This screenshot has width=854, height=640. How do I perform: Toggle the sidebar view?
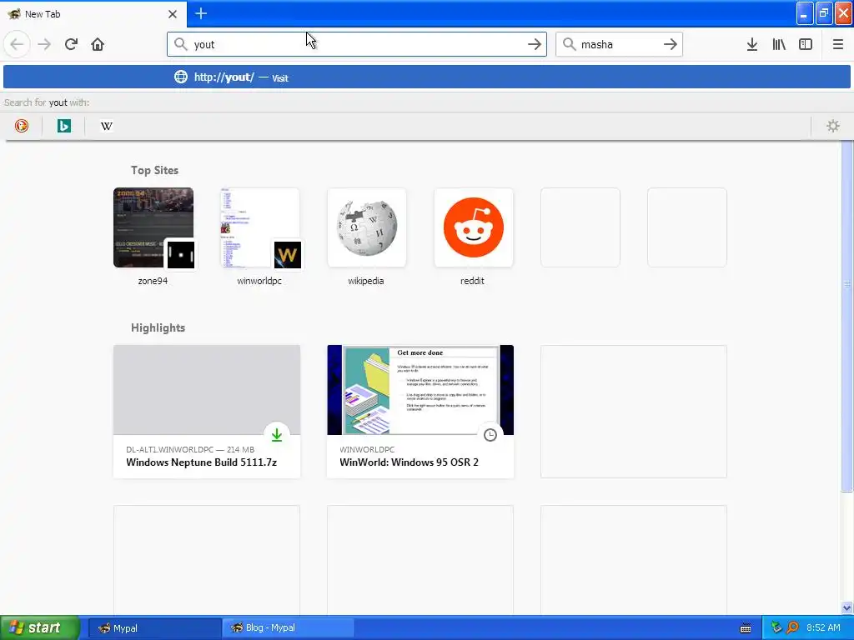(806, 44)
